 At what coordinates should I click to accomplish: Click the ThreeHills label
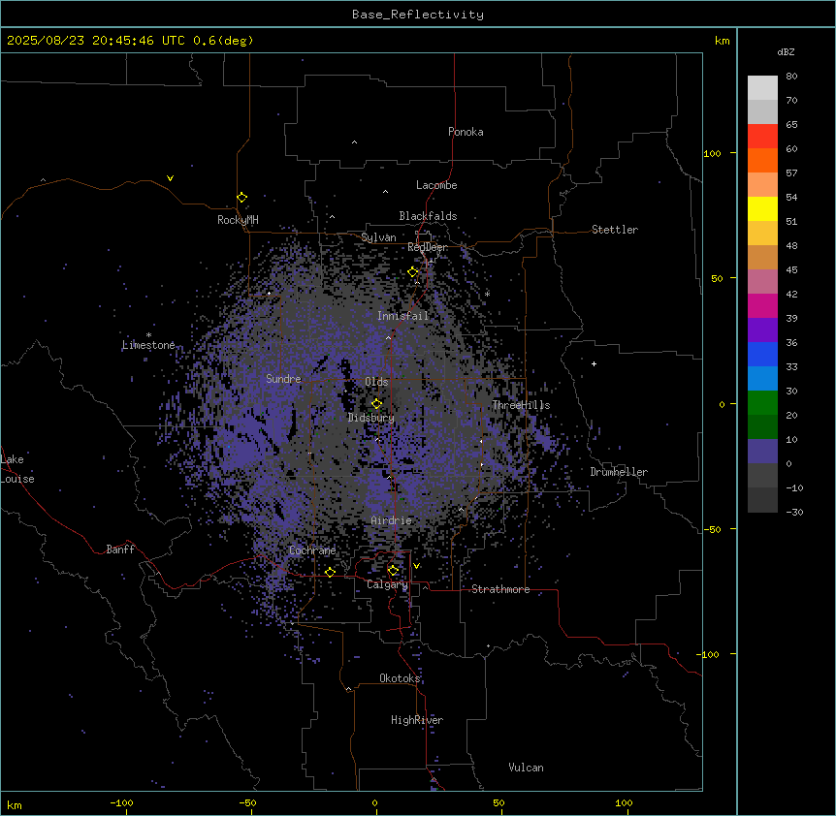pos(521,405)
